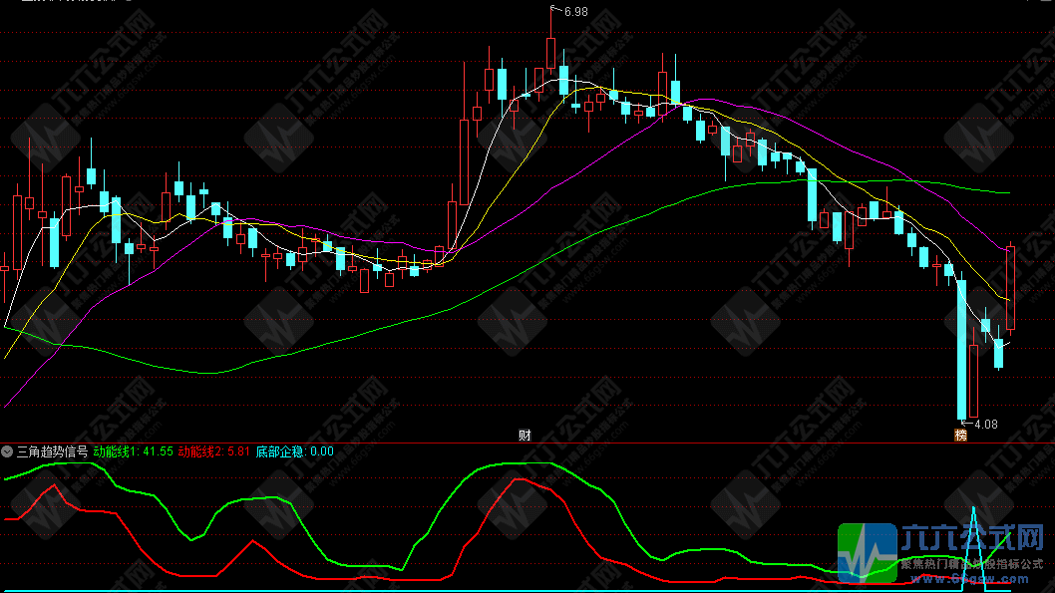The width and height of the screenshot is (1055, 593).
Task: Select the tall cyan candle above 榜 marker
Action: tap(962, 349)
